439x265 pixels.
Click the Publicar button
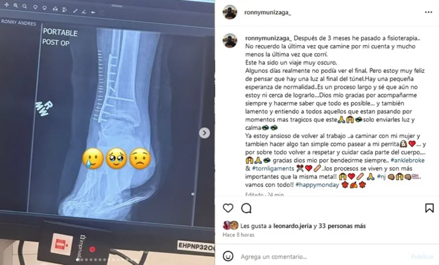click(422, 257)
